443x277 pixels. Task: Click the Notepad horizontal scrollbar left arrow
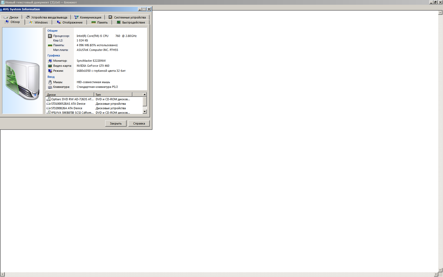pos(3,274)
